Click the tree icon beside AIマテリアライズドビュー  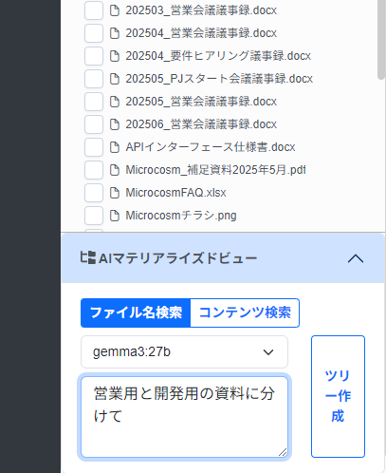tap(87, 257)
